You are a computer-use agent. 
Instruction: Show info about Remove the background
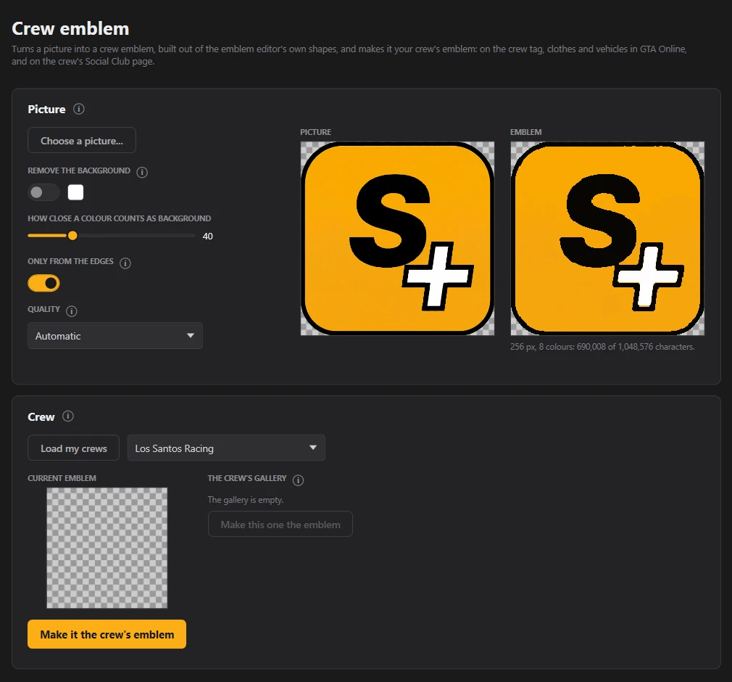coord(142,172)
